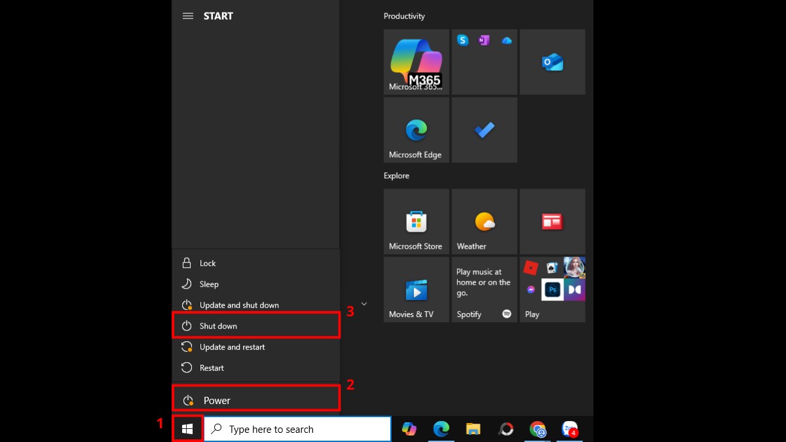
Task: Open the Spotify tile
Action: (x=484, y=288)
